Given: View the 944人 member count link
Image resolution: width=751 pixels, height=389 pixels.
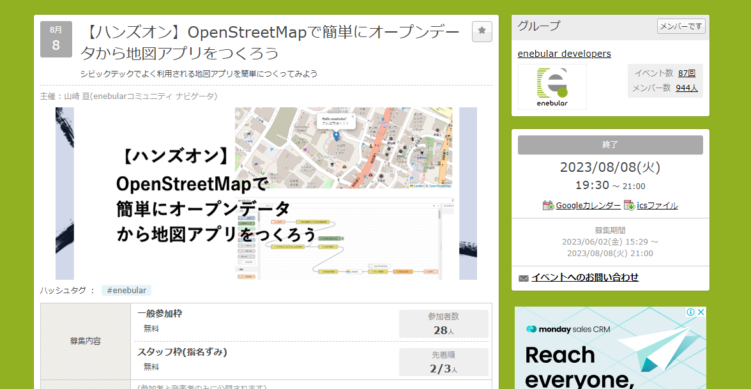Looking at the screenshot, I should (687, 88).
